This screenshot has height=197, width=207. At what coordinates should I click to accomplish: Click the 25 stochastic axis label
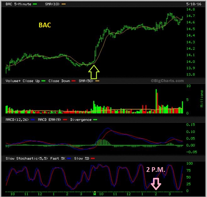[188, 184]
